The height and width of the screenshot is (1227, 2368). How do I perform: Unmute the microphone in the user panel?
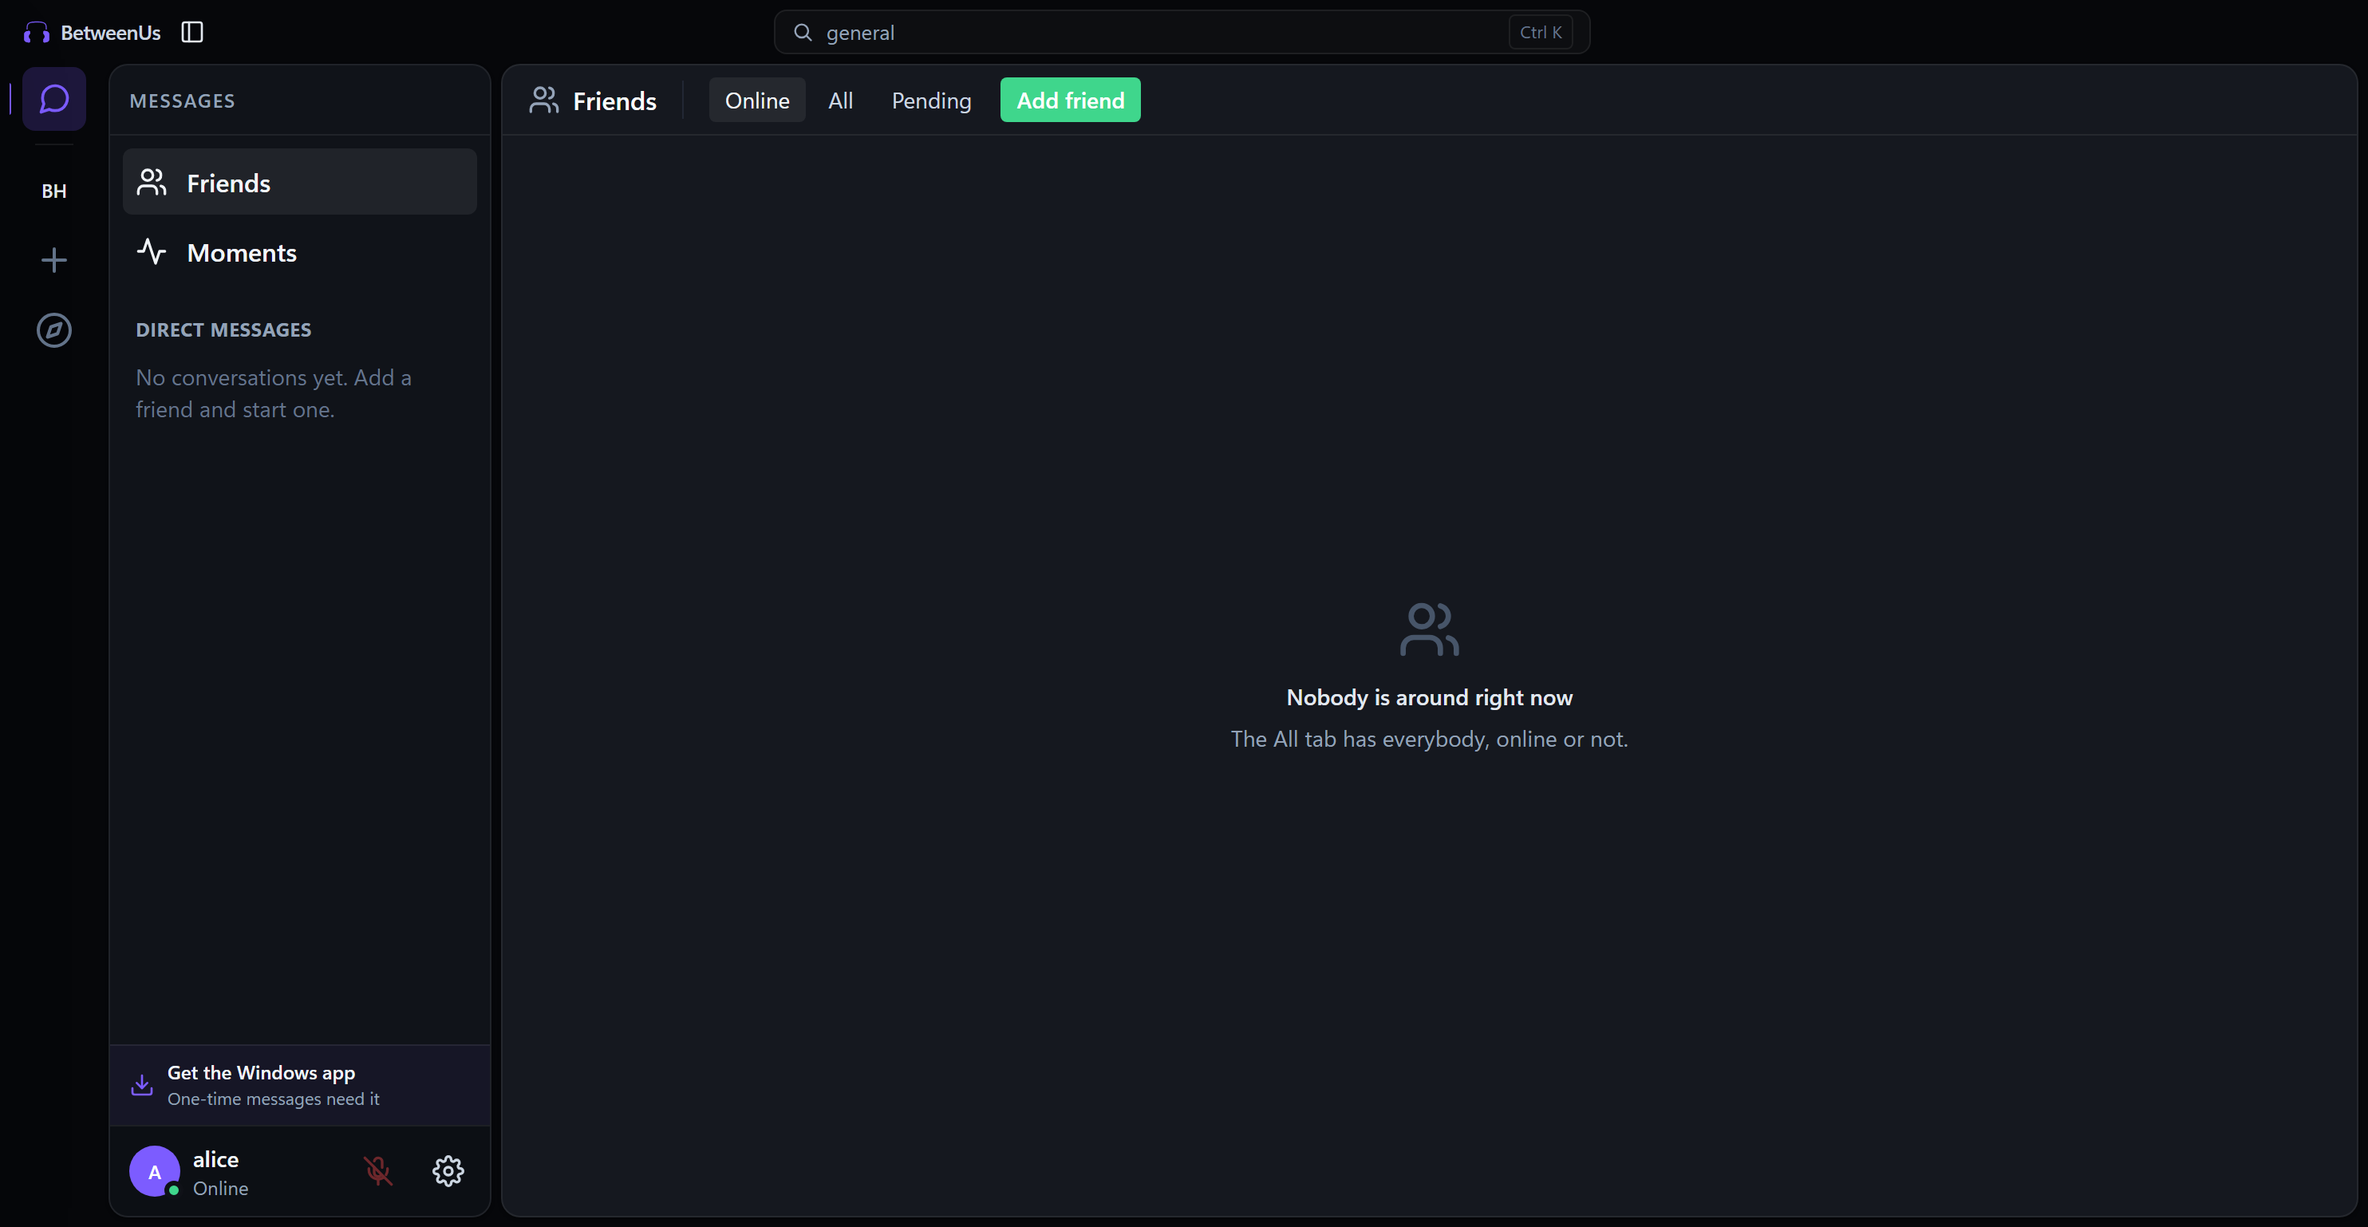pos(377,1170)
